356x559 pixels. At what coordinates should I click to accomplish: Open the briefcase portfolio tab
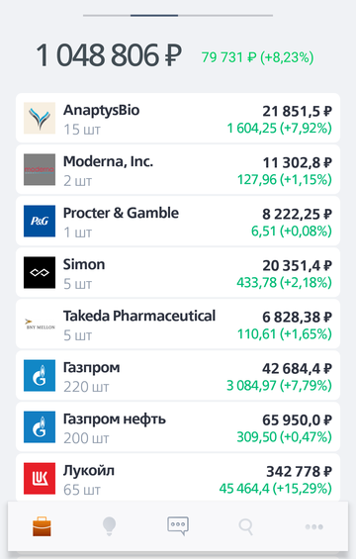[x=42, y=527]
